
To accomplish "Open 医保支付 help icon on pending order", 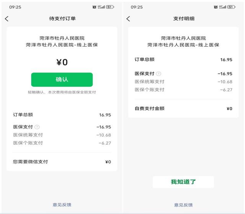I will 37,127.
